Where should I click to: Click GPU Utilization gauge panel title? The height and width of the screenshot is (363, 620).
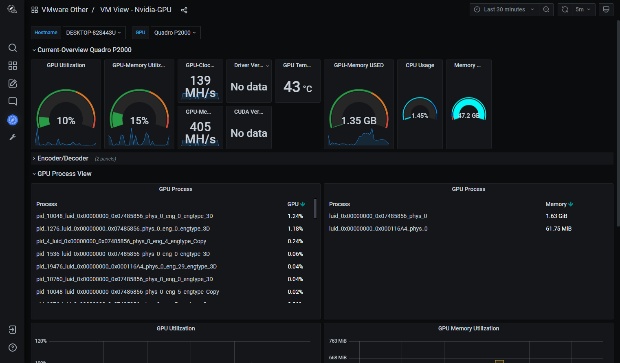[x=66, y=65]
